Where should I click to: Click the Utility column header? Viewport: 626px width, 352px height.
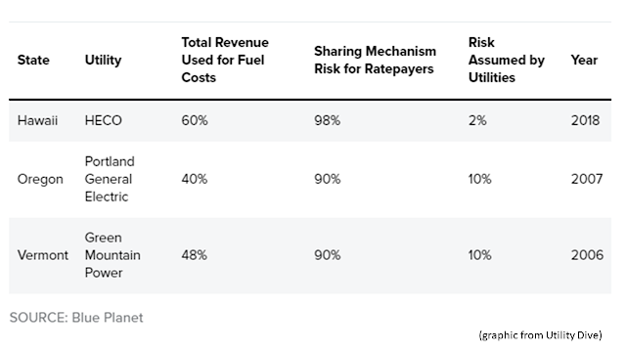[103, 60]
